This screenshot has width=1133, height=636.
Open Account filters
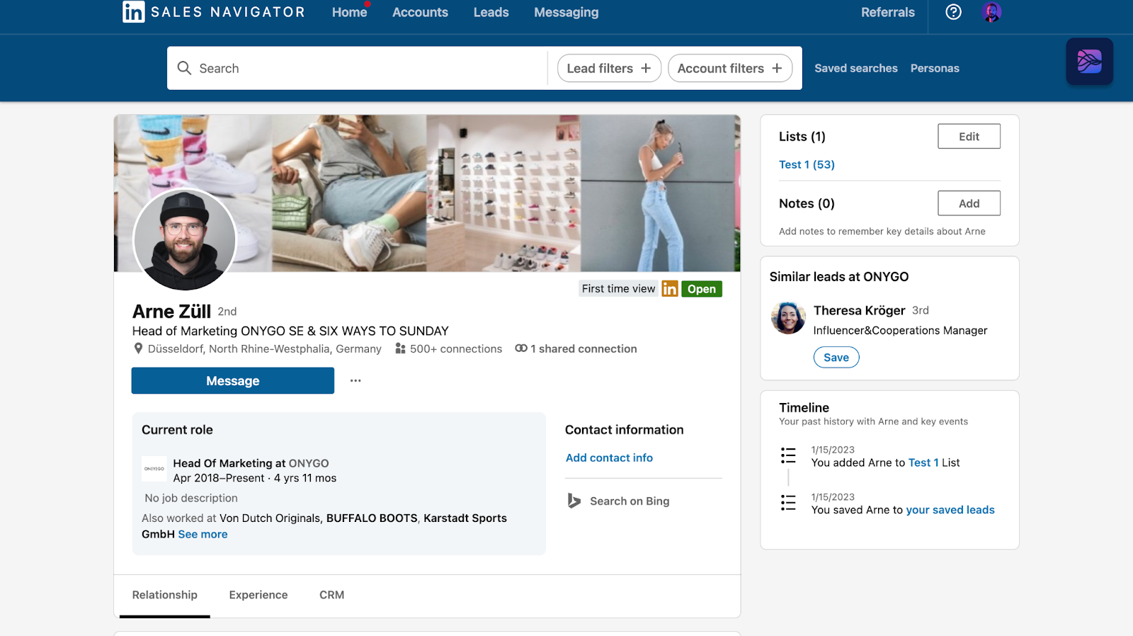pos(730,68)
